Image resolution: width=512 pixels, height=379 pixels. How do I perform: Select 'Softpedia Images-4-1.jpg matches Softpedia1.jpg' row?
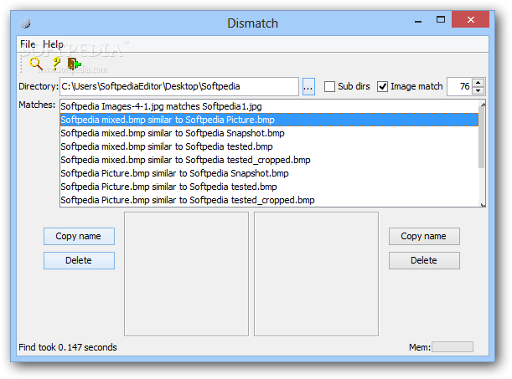tap(269, 106)
